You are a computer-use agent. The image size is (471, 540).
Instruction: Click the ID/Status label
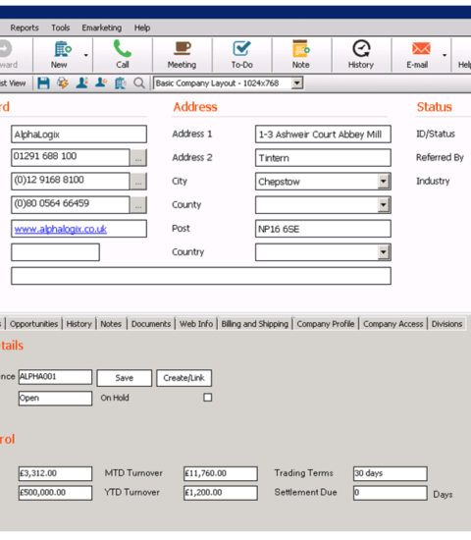tap(436, 134)
